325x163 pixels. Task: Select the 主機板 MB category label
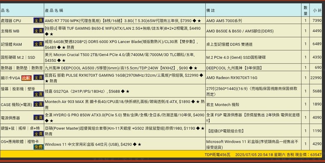[x=10, y=31]
